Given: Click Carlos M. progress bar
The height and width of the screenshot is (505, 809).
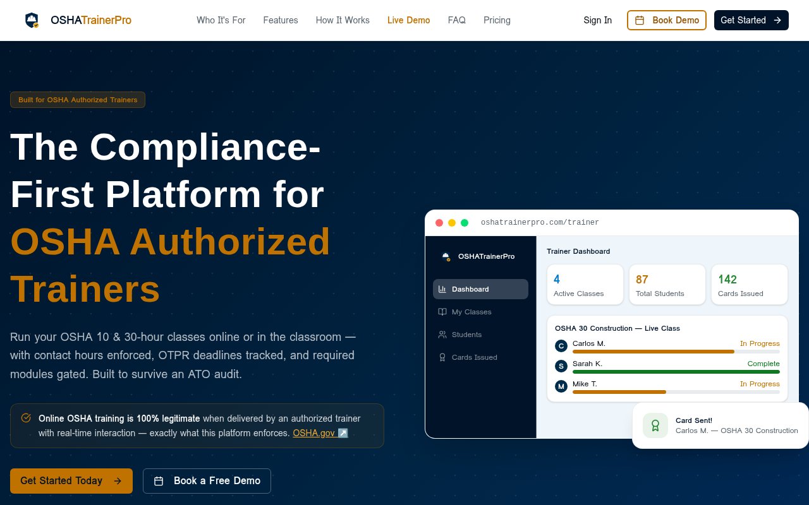Looking at the screenshot, I should (x=676, y=352).
